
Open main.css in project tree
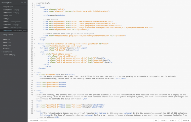point(7,49)
